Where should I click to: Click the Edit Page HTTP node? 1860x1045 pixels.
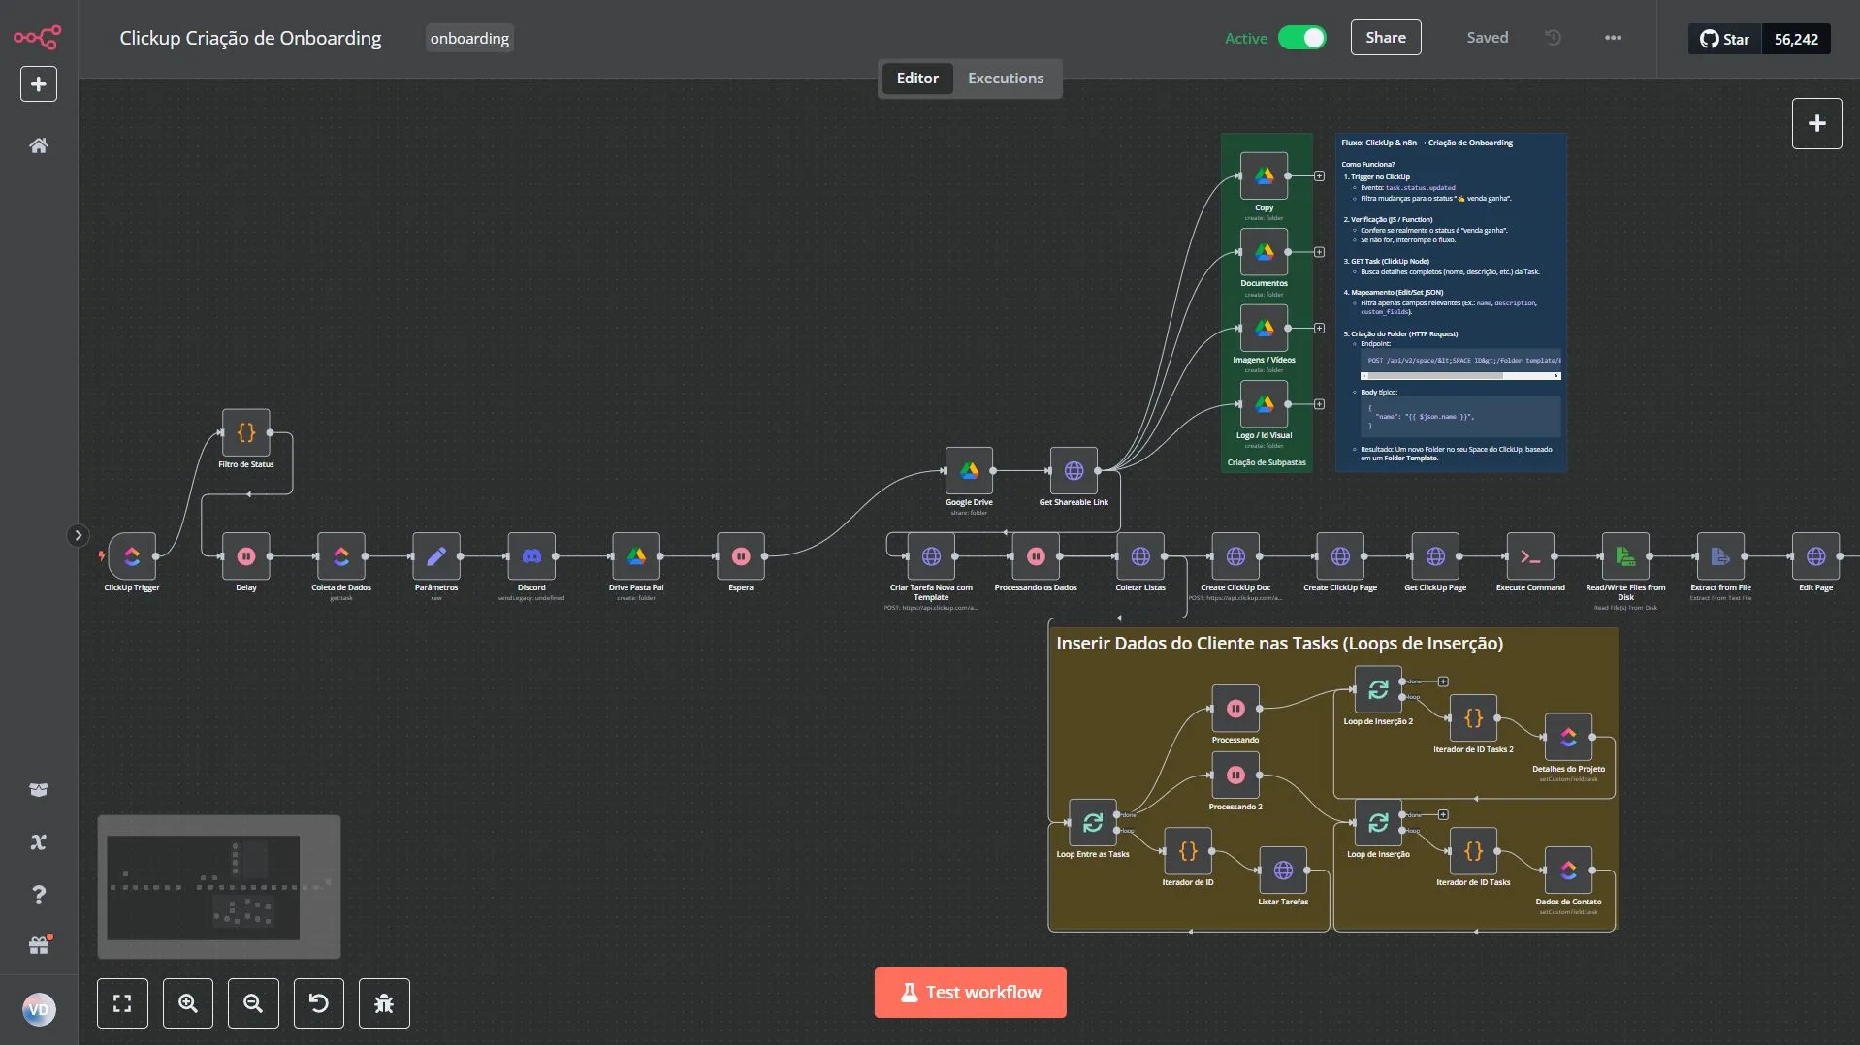coord(1815,556)
